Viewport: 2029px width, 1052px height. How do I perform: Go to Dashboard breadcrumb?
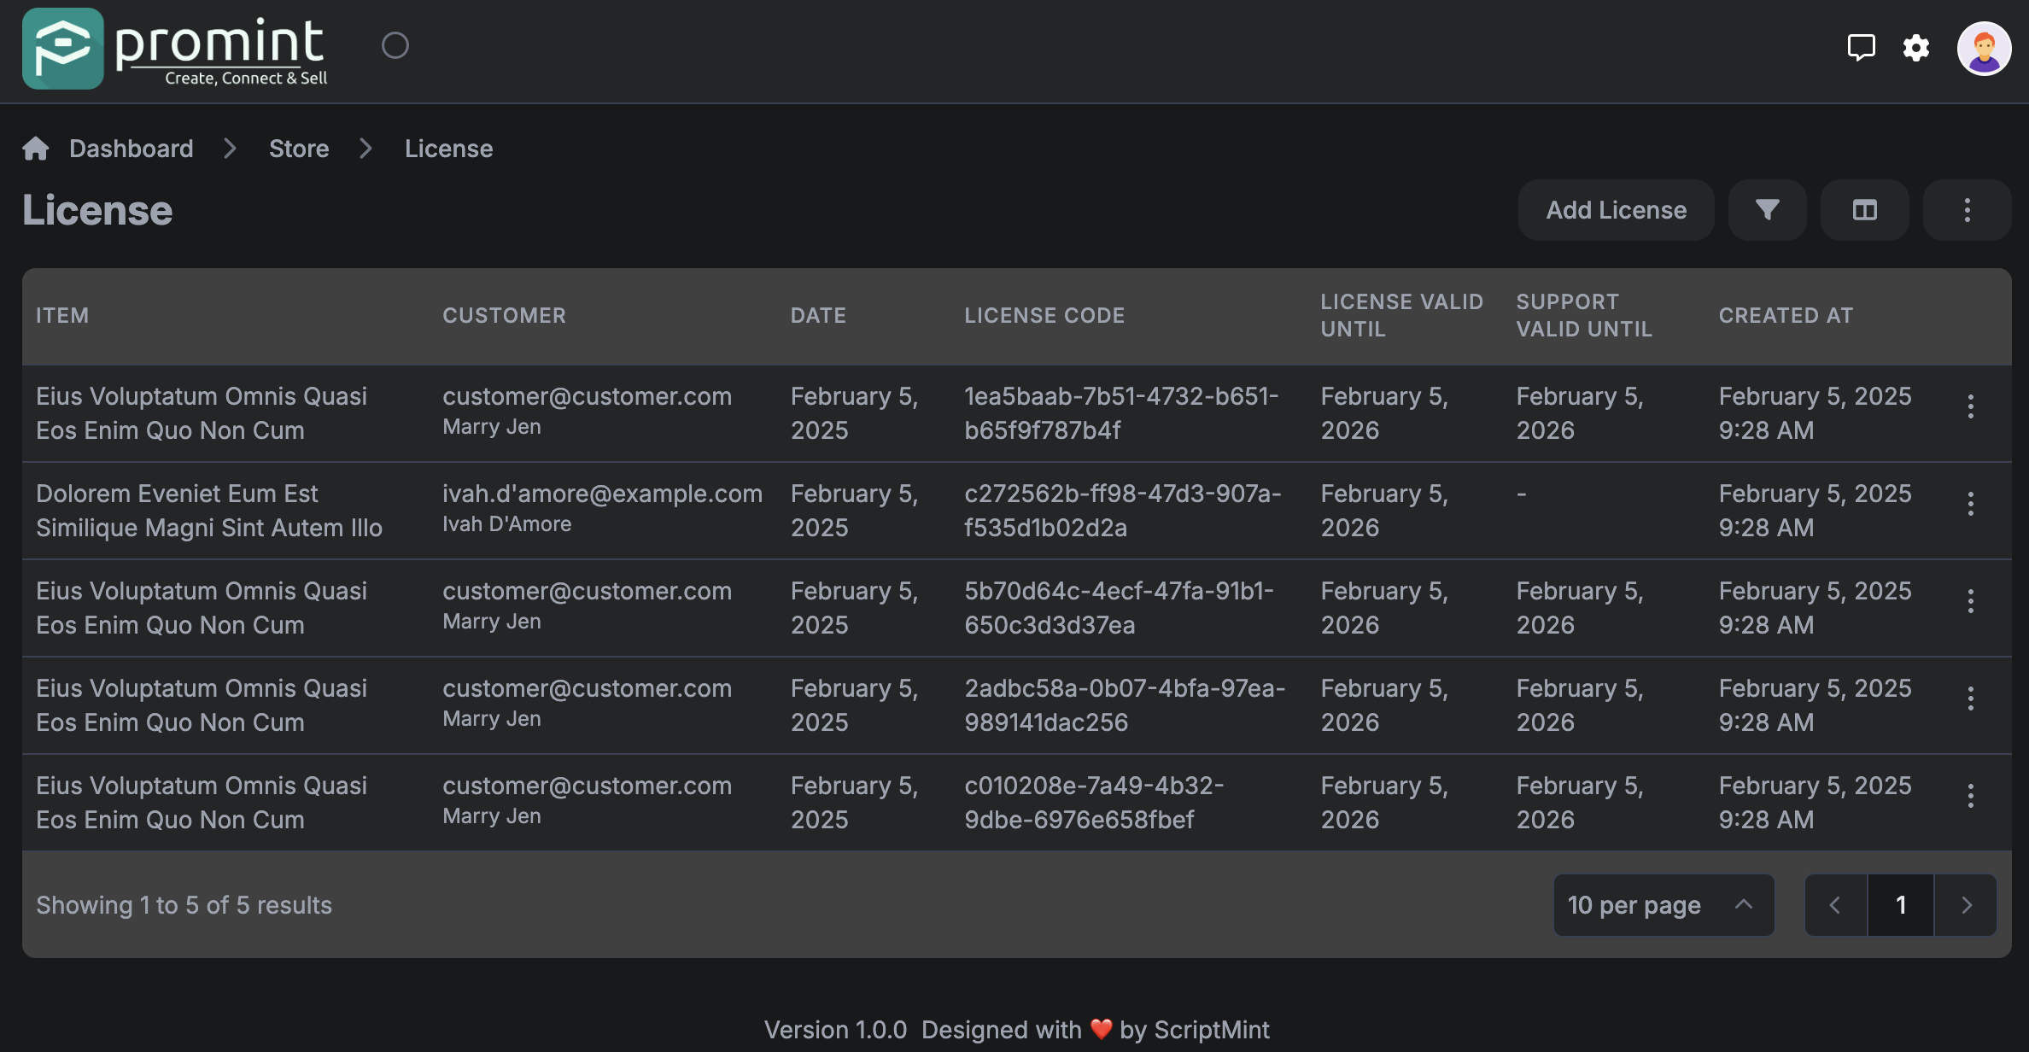tap(132, 149)
